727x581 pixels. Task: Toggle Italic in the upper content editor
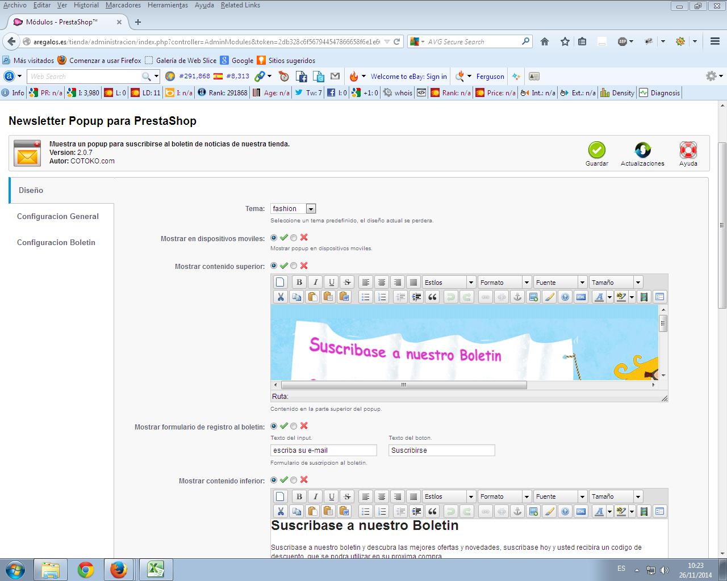pos(315,282)
